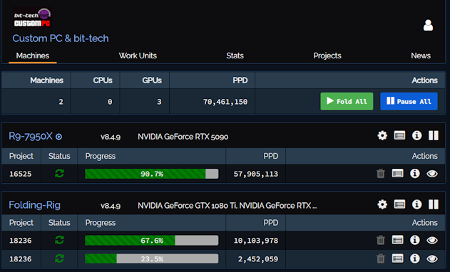Click the 90.7% progress bar
Screen dimensions: 450x272
tap(151, 174)
